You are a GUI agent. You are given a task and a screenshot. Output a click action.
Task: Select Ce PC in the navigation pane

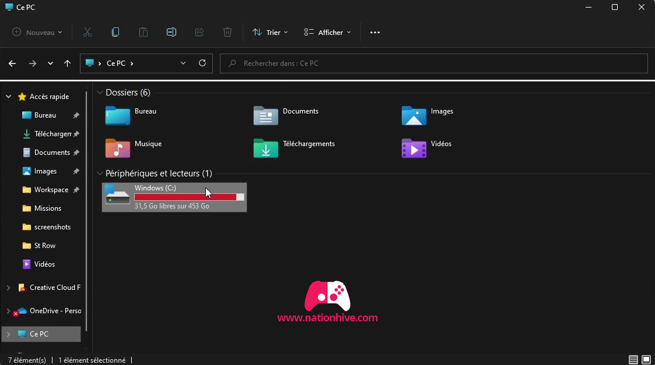(41, 334)
